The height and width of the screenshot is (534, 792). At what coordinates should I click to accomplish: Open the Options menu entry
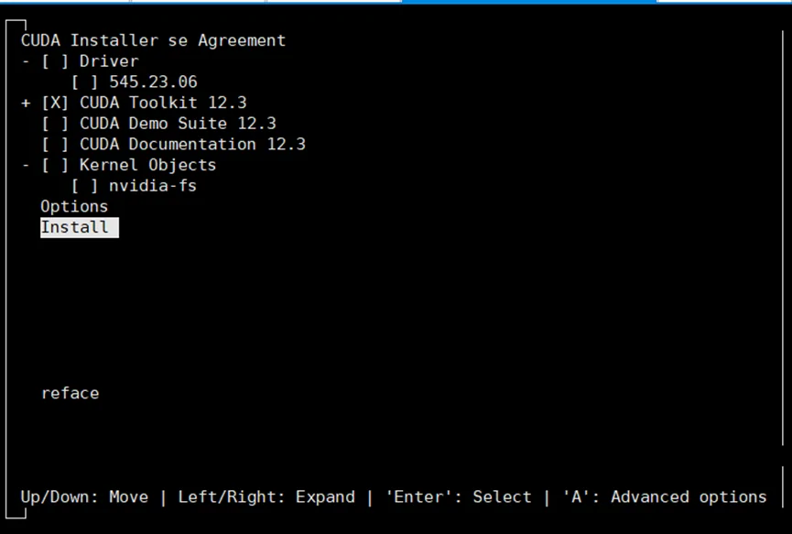(74, 207)
